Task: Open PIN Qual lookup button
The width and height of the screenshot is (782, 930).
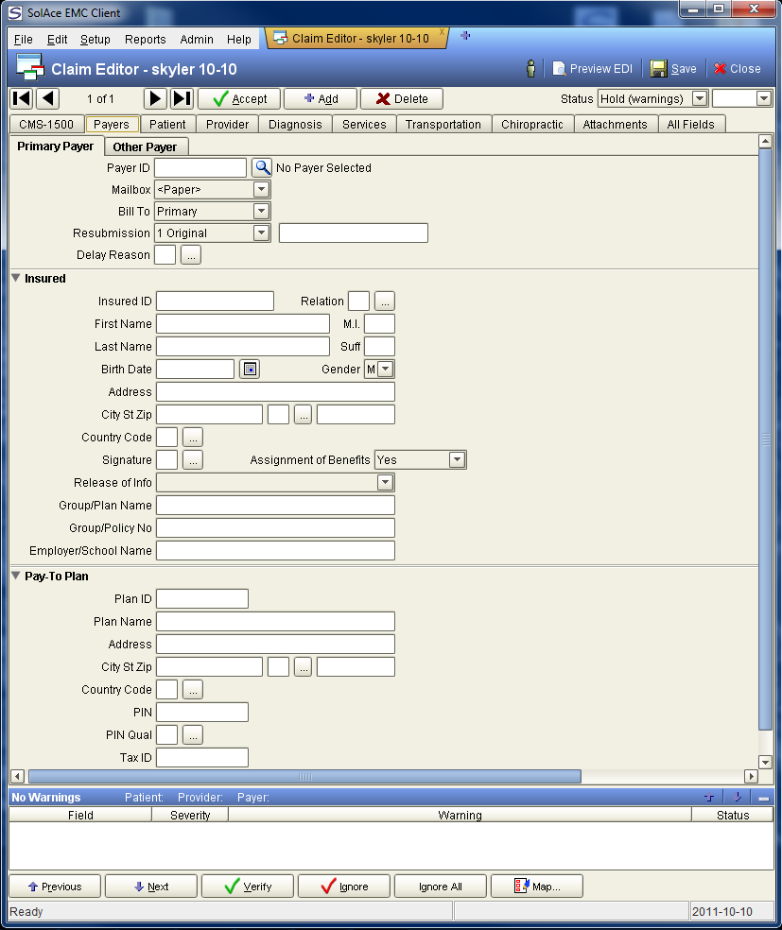Action: (193, 735)
